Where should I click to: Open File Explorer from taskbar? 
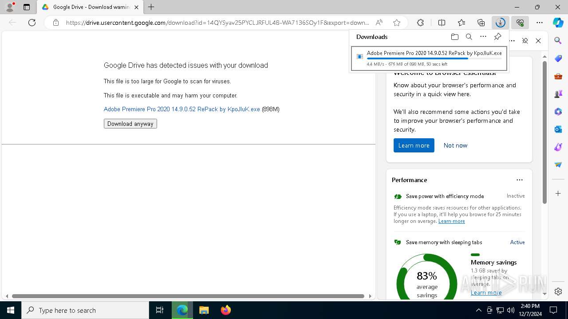tap(204, 310)
